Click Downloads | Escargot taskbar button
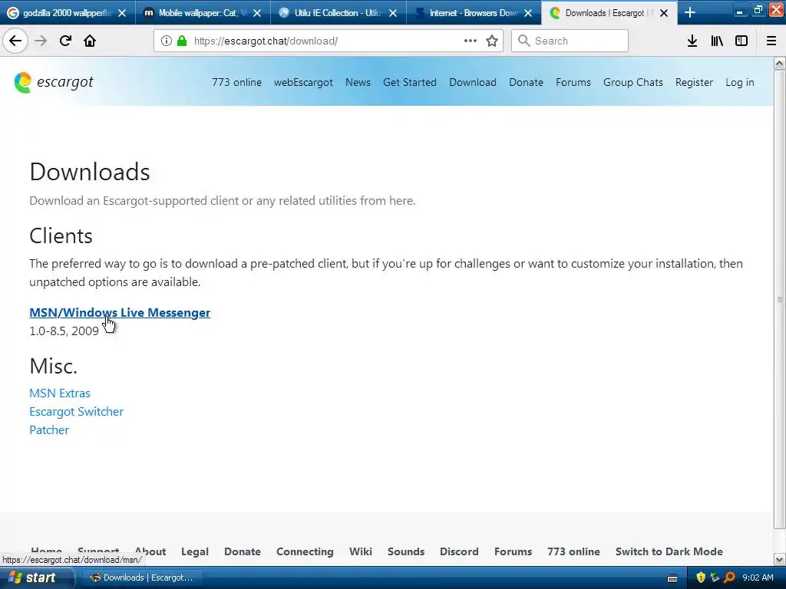 144,577
